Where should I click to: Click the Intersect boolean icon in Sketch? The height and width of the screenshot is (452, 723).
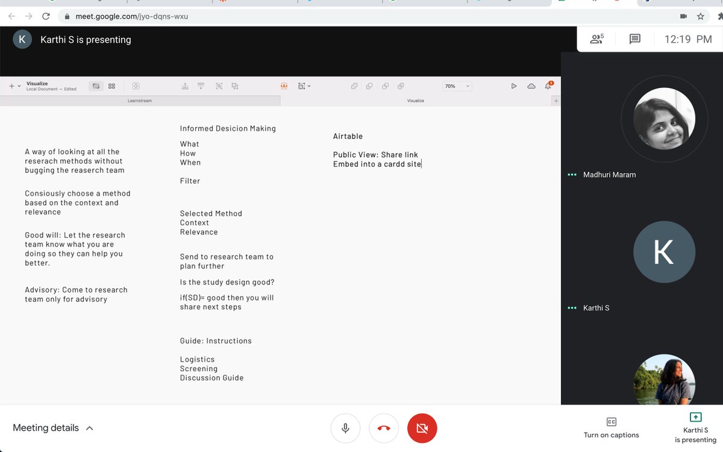385,86
